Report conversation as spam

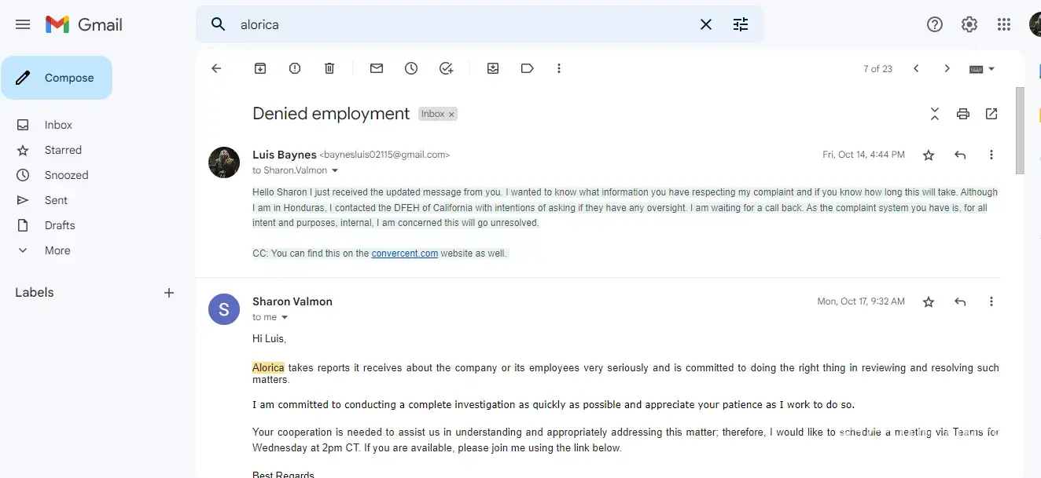coord(295,68)
